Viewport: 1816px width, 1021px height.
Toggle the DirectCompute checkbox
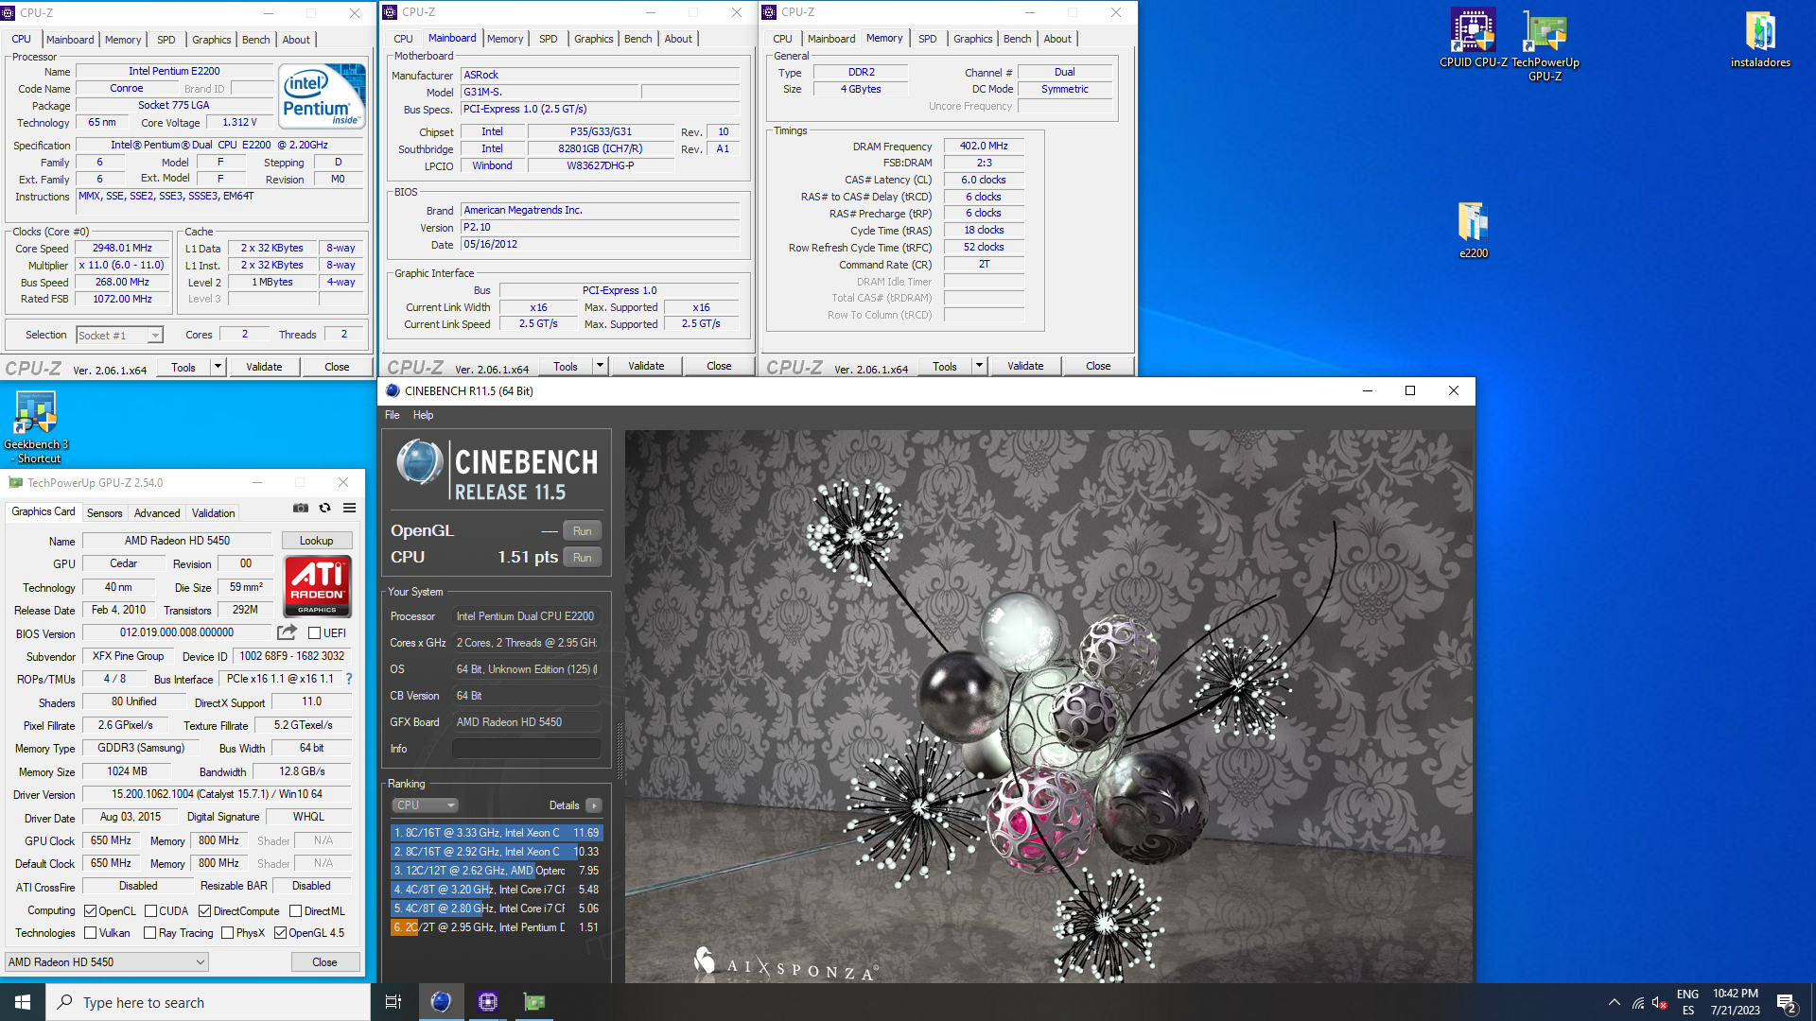[x=204, y=911]
